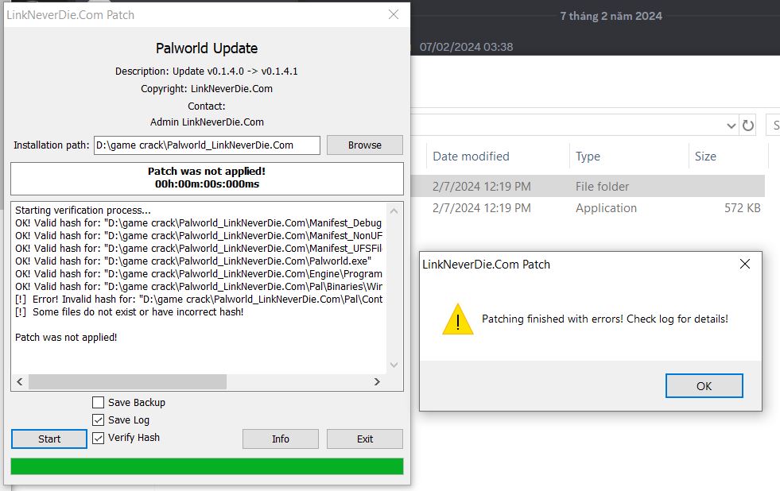Close the Palworld Update patch window
780x491 pixels.
[394, 14]
